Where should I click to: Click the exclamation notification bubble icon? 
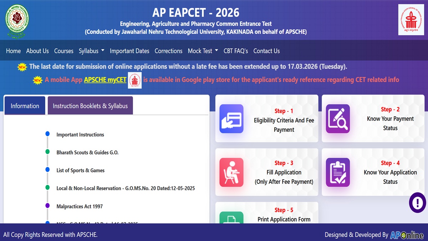[417, 203]
